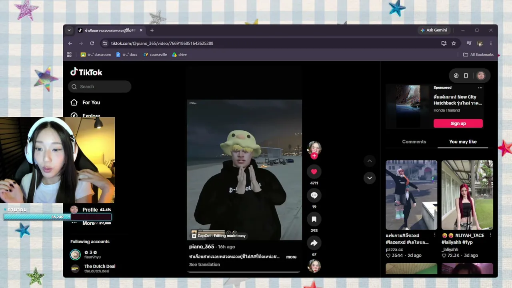Click the pzzzx.cc creator name
The height and width of the screenshot is (288, 512).
(394, 250)
